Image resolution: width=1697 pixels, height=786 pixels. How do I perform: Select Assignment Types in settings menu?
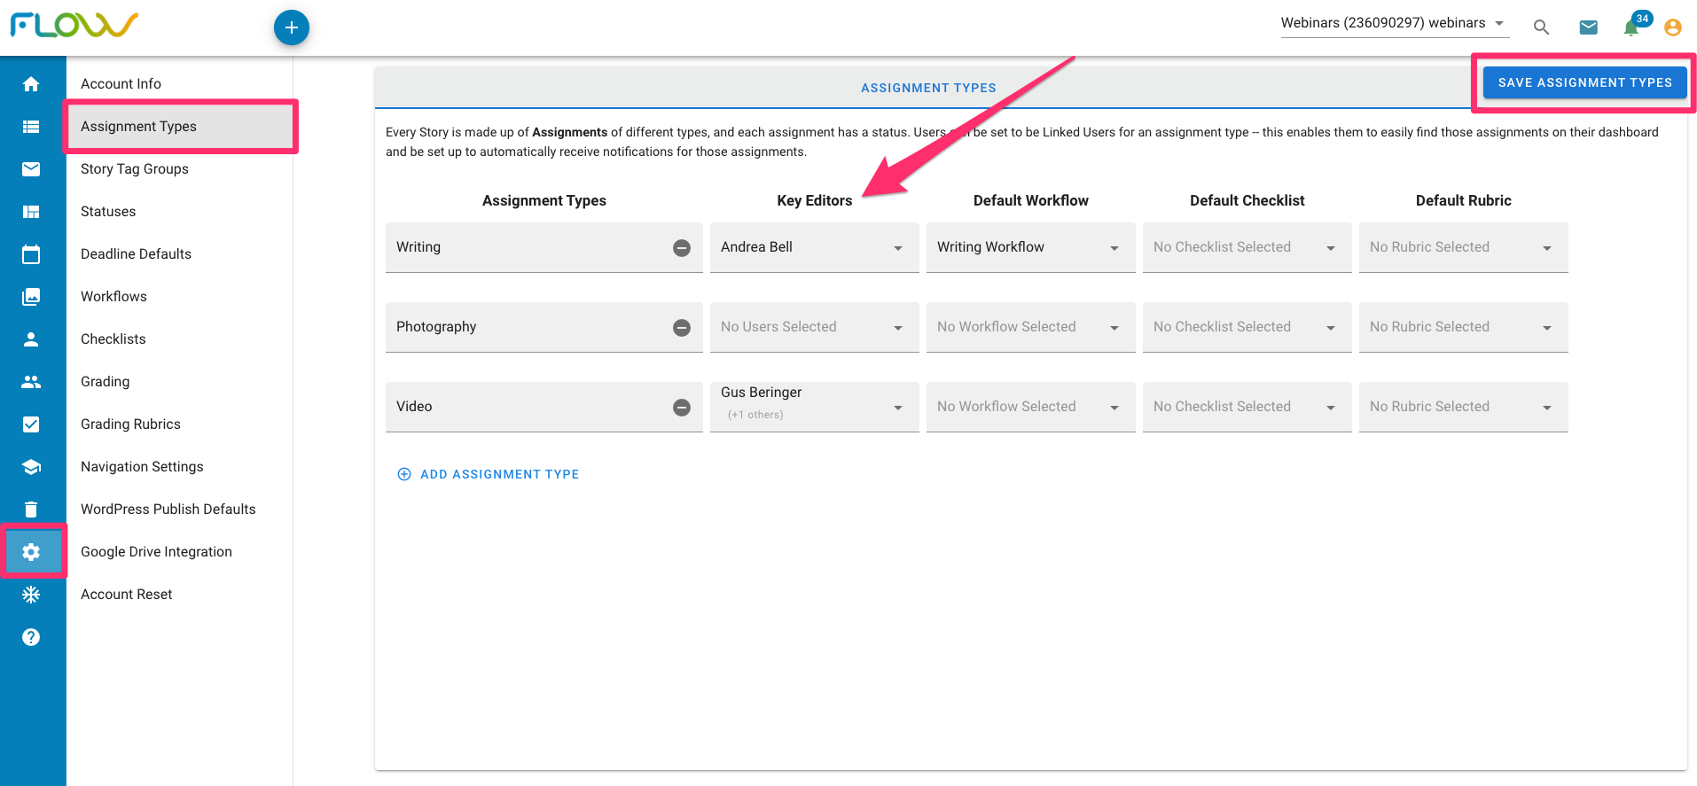click(x=179, y=127)
